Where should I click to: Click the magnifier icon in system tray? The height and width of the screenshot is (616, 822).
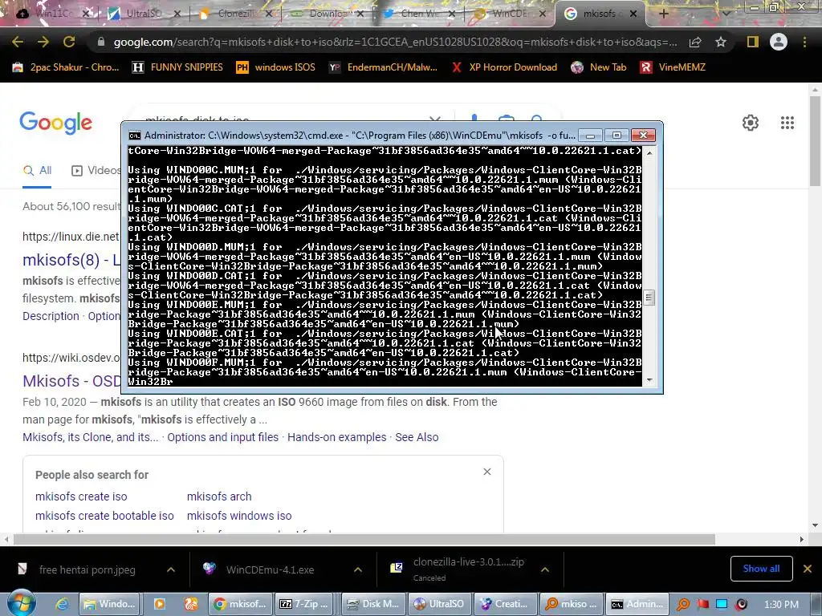683,605
